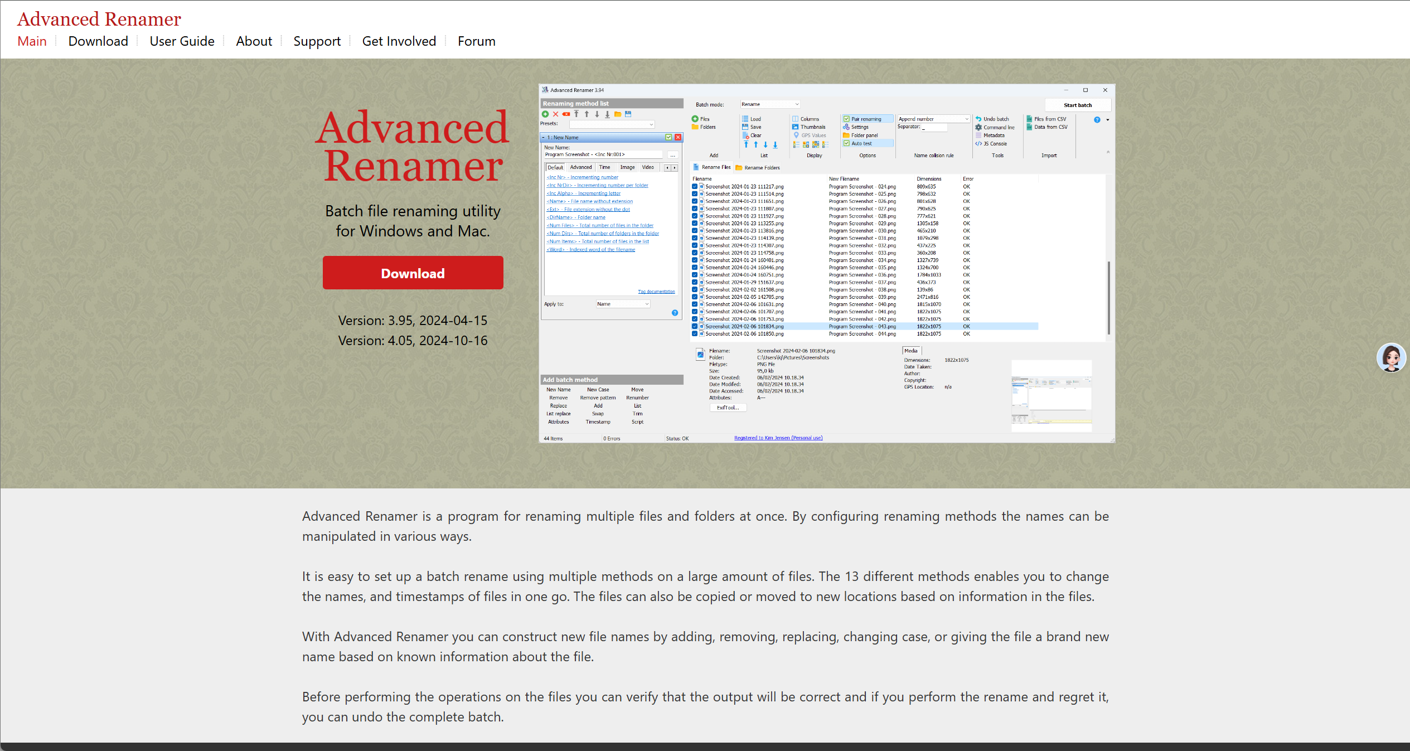Click the green add method icon
The height and width of the screenshot is (751, 1410).
coord(545,114)
